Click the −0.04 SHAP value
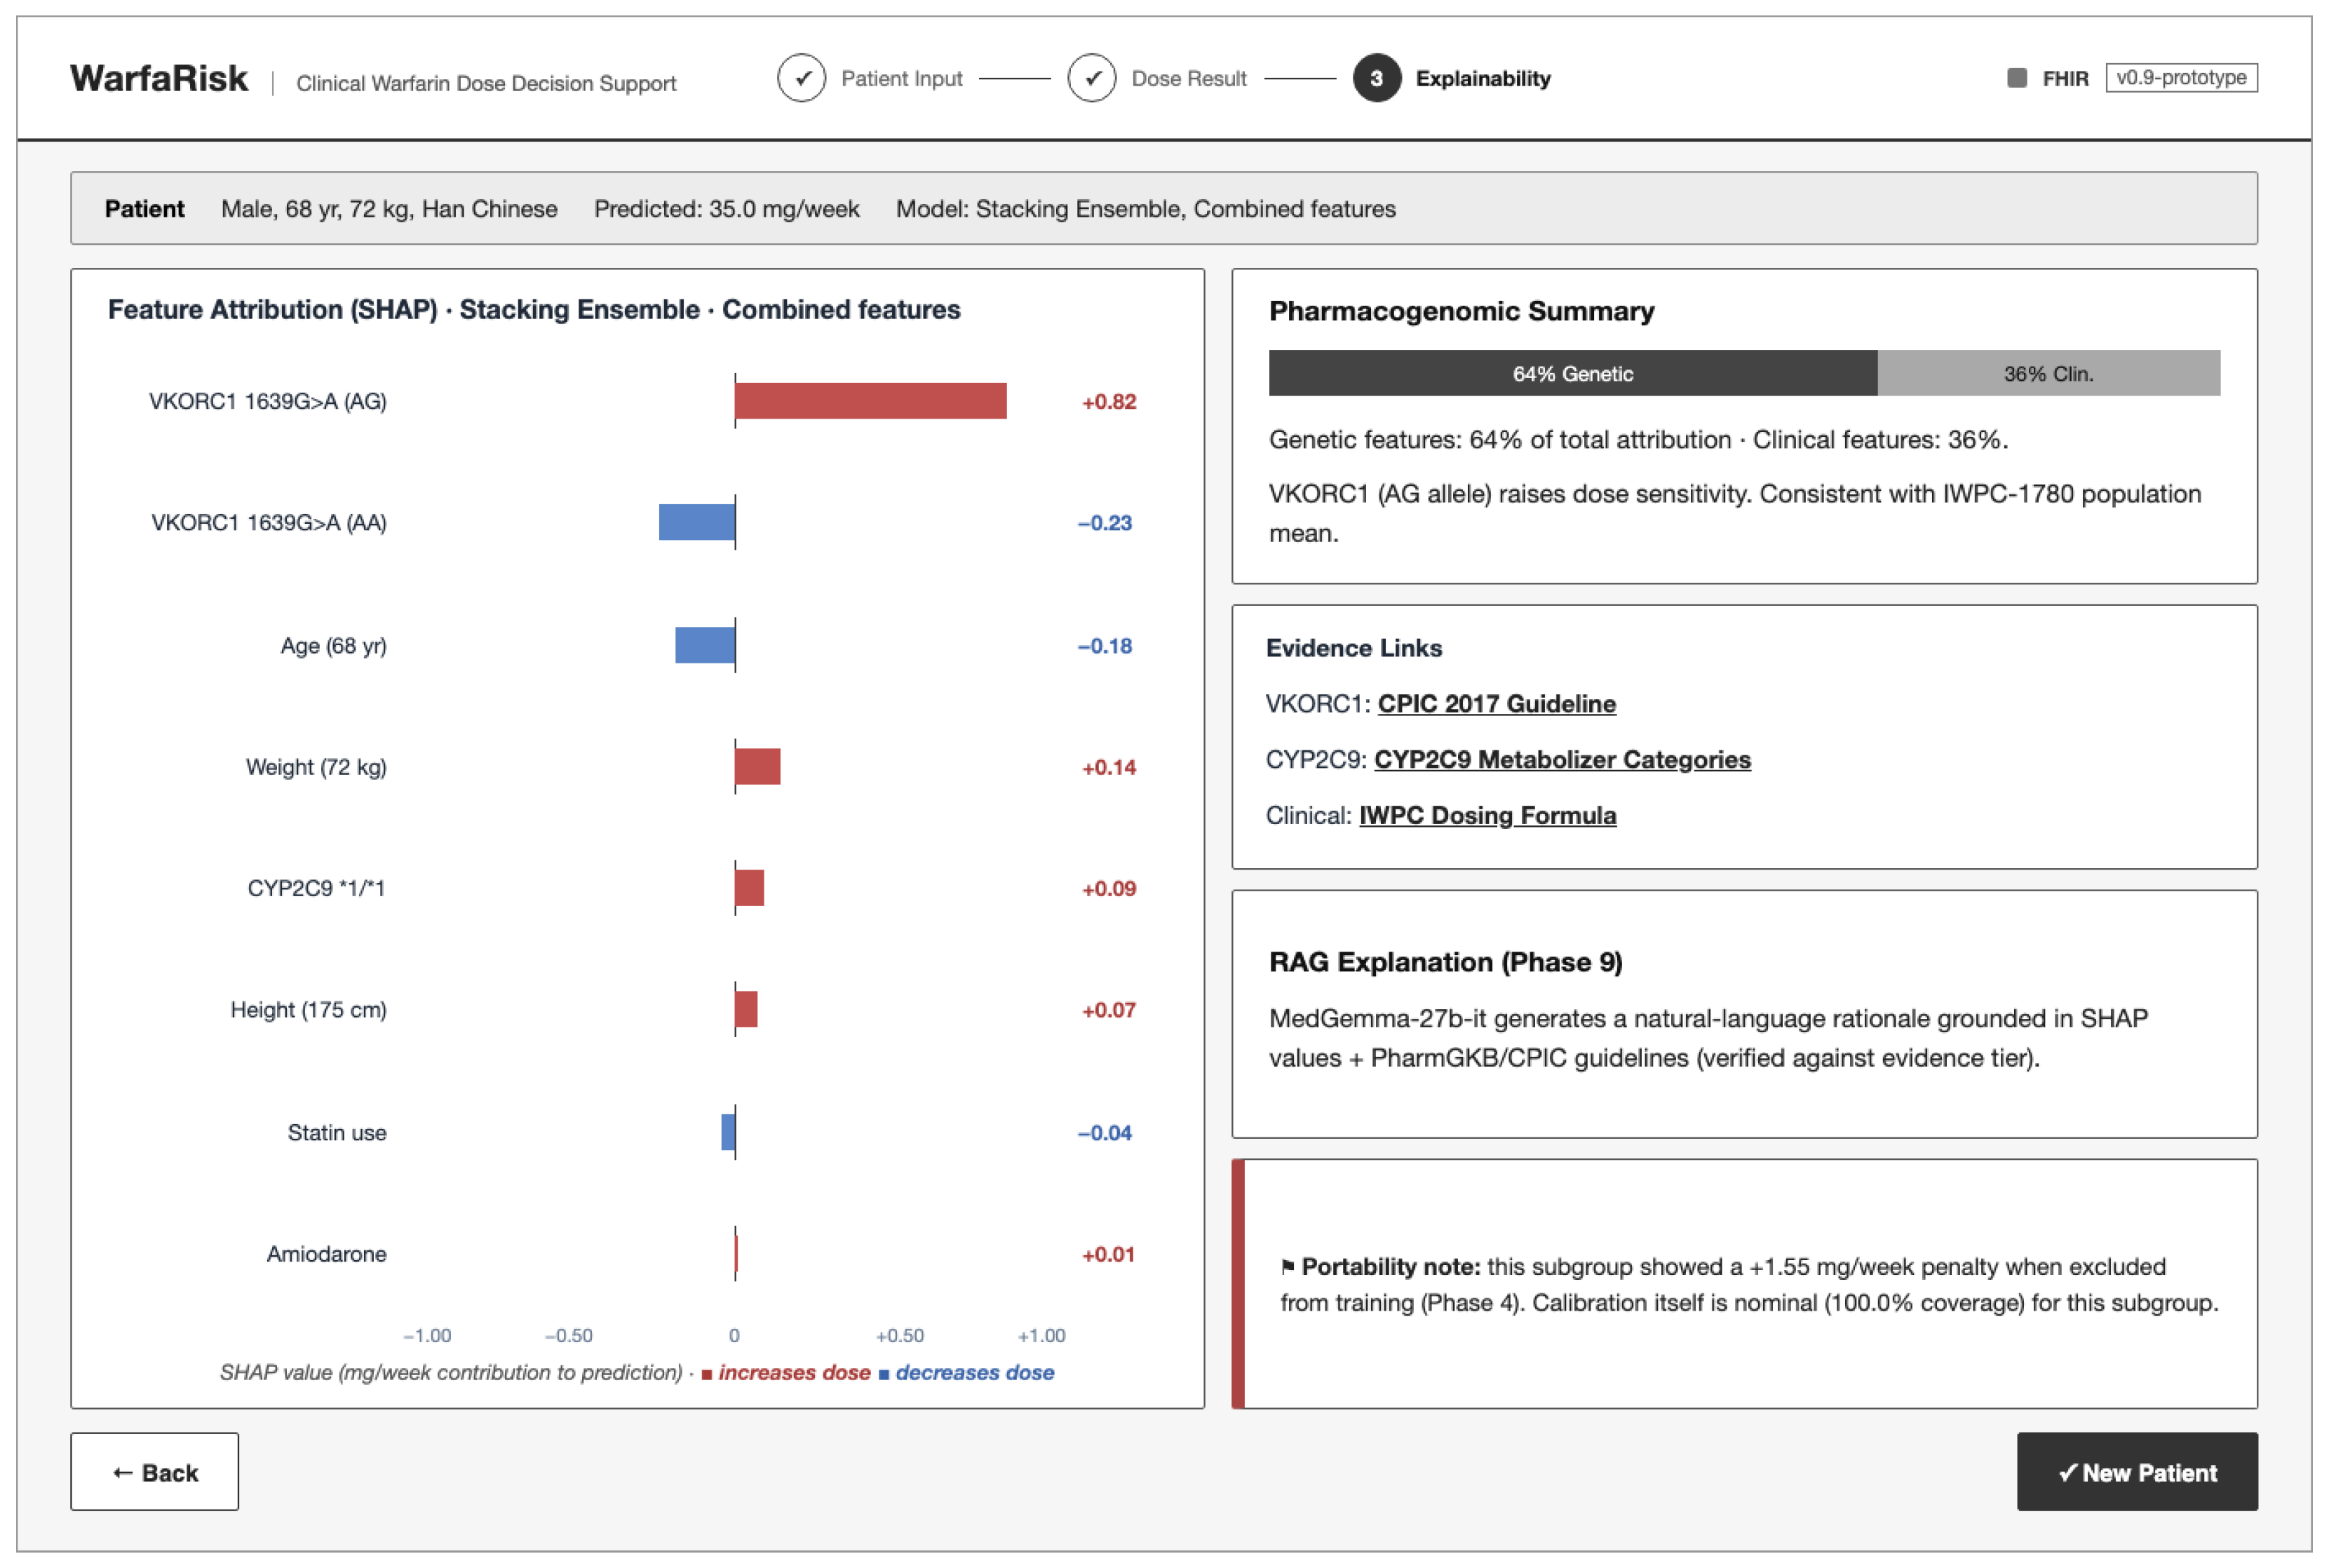The height and width of the screenshot is (1568, 2329). coord(1105,1133)
